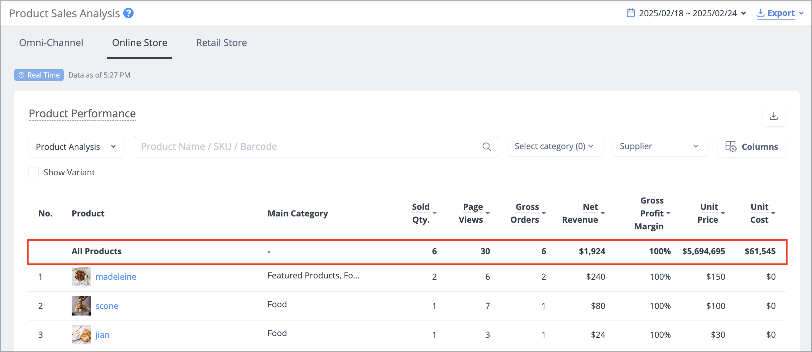Open the Supplier dropdown
Screen dimensions: 812x352
click(x=660, y=146)
